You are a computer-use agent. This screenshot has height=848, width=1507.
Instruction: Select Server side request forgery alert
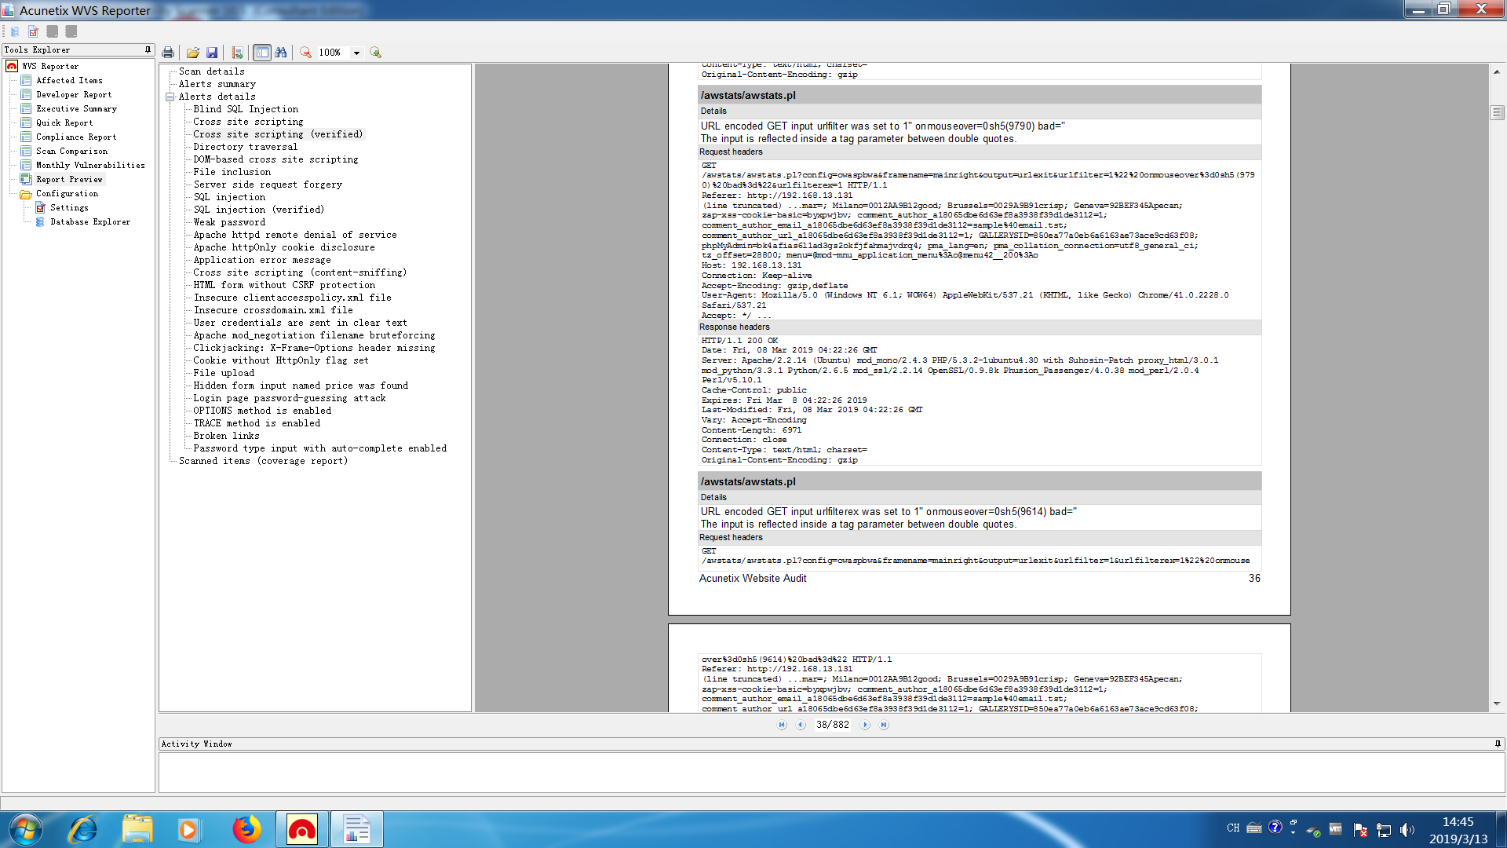click(x=268, y=185)
